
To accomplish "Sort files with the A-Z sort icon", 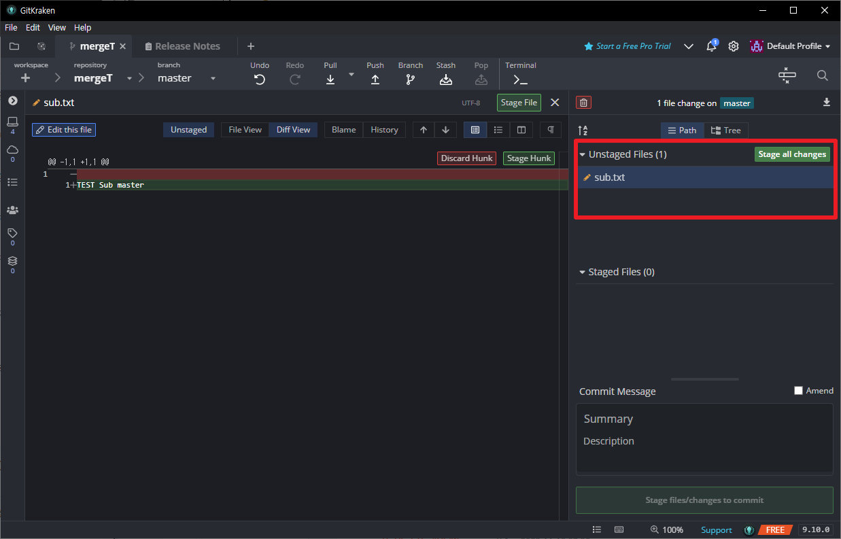I will pos(583,131).
